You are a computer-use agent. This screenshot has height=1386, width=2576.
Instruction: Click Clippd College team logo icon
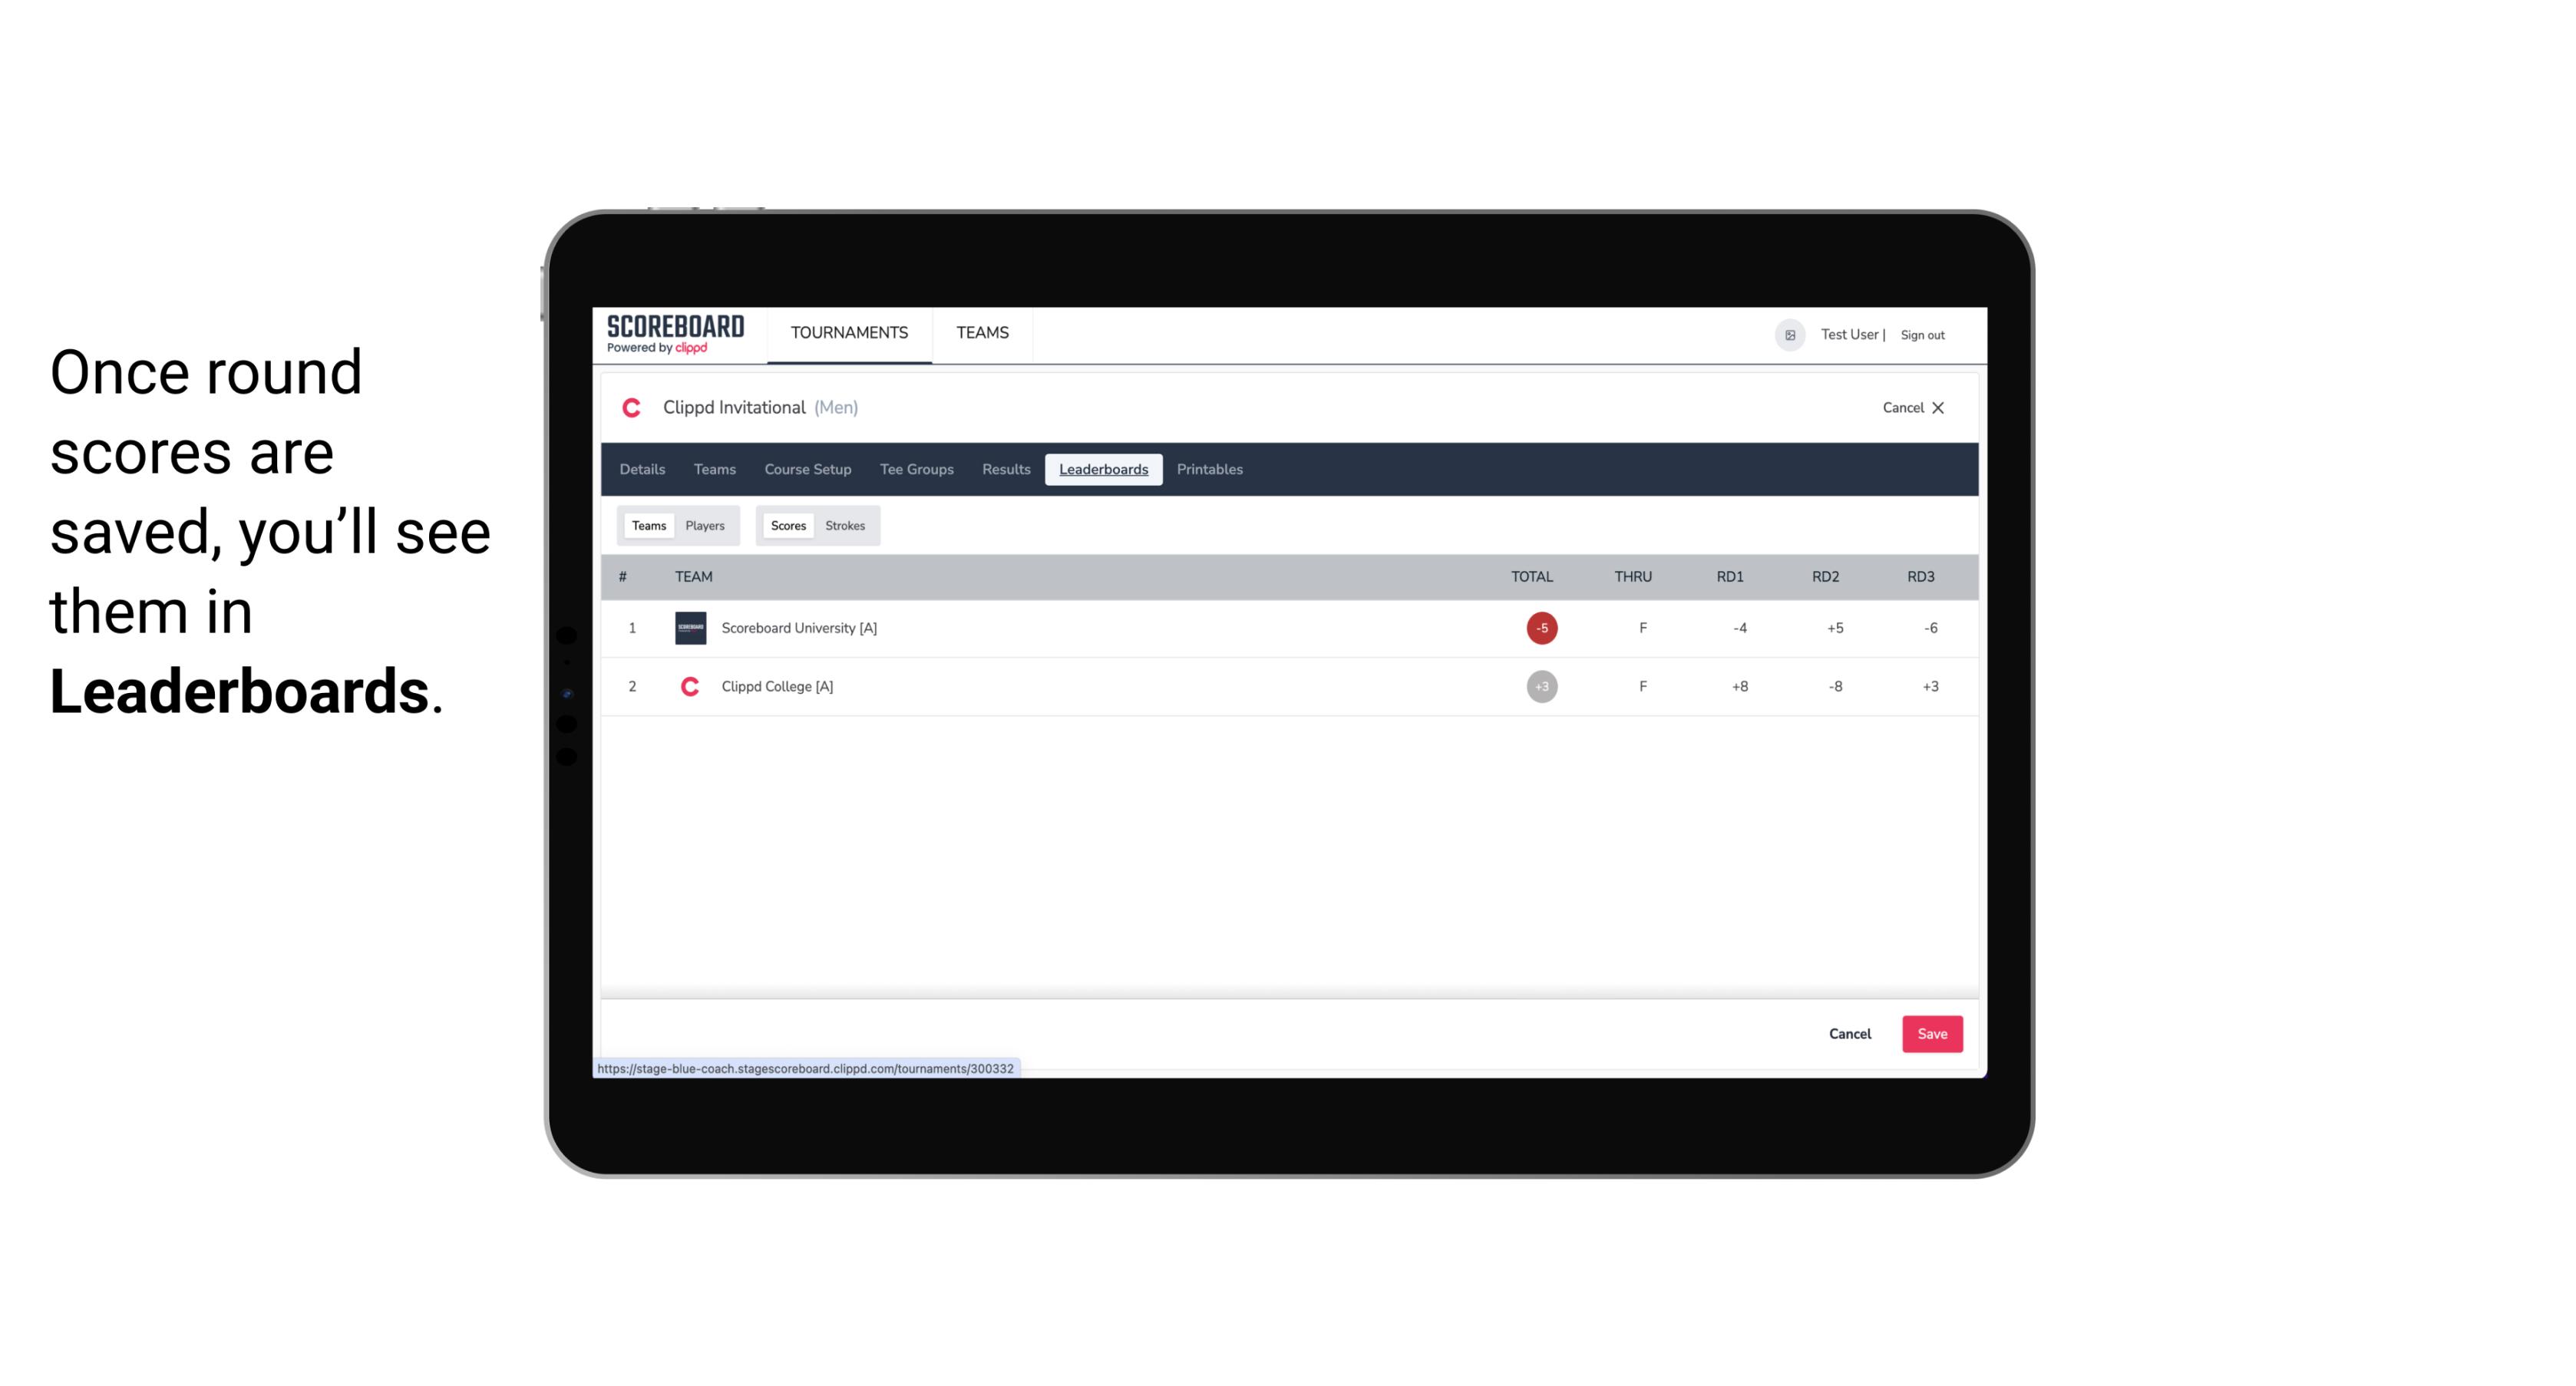(x=688, y=685)
